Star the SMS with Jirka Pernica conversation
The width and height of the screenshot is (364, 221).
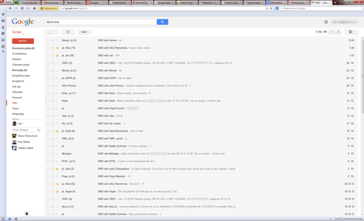[52, 86]
